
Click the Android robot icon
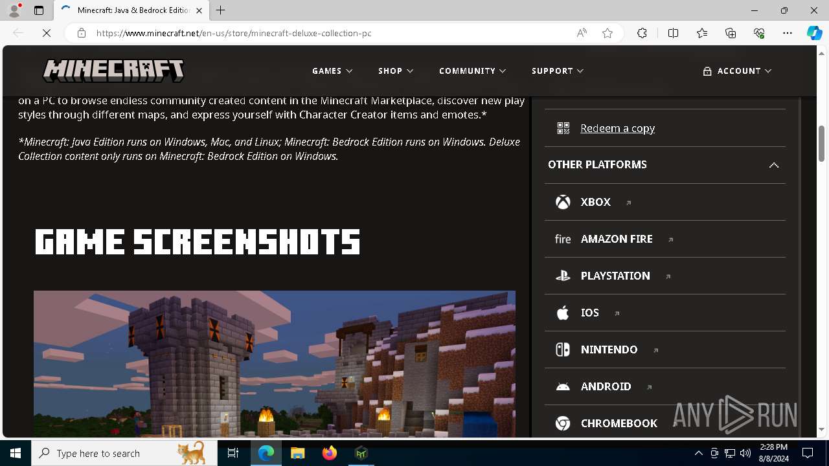tap(563, 386)
